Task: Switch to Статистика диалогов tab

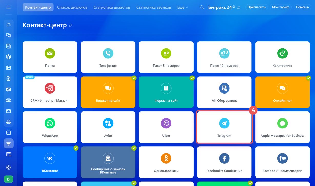Action: click(112, 7)
